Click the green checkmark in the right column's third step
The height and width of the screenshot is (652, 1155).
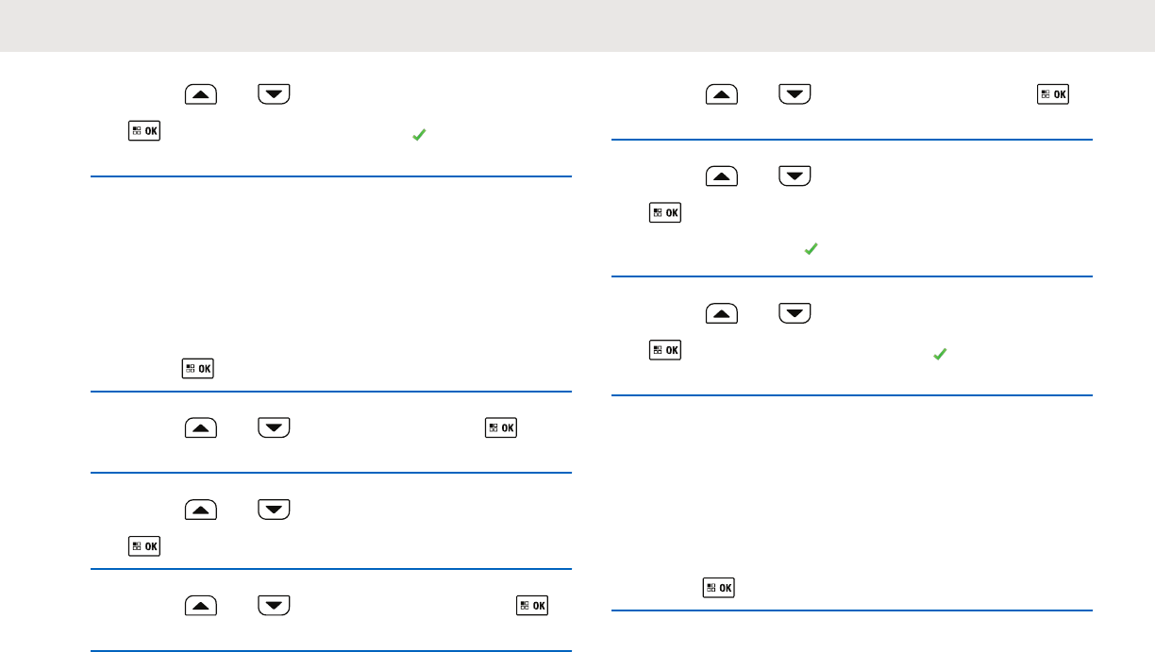939,354
